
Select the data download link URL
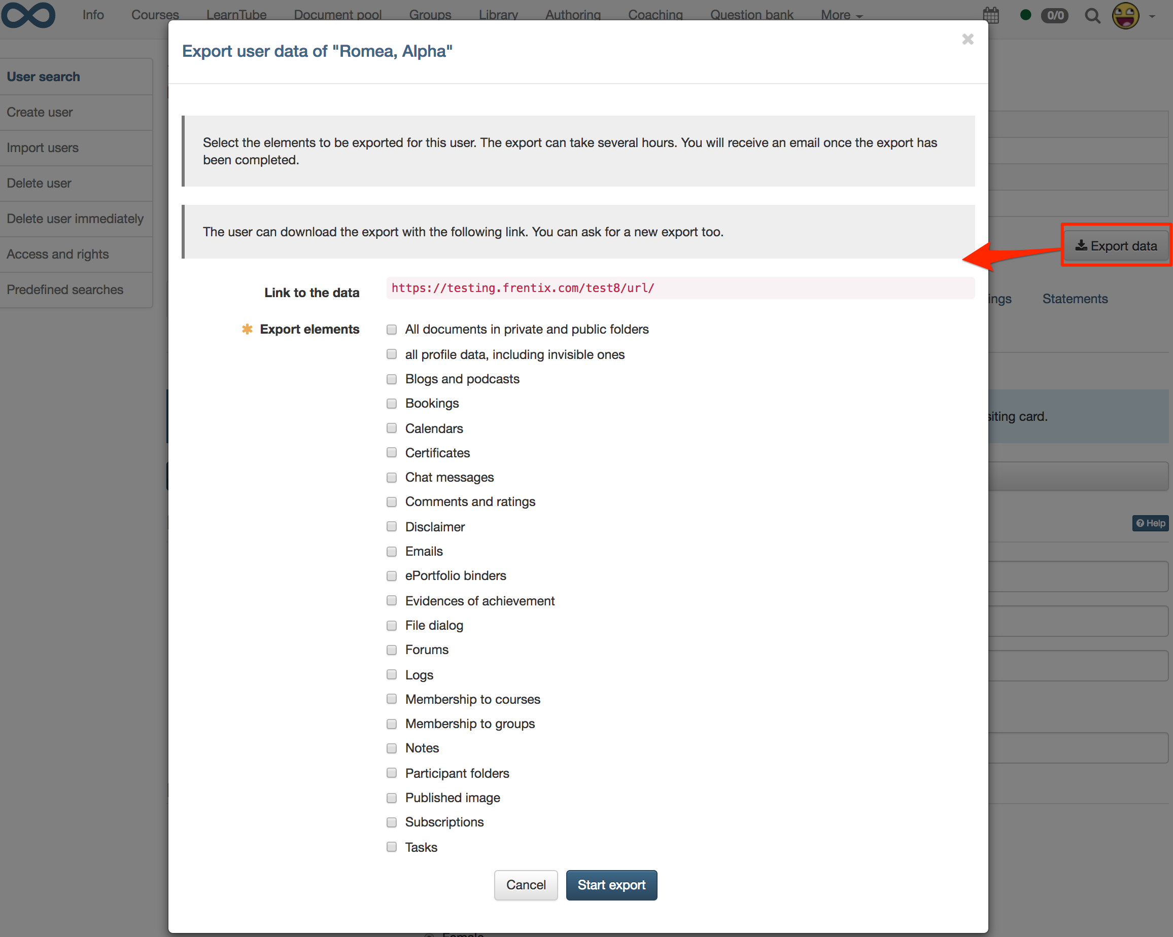click(522, 288)
